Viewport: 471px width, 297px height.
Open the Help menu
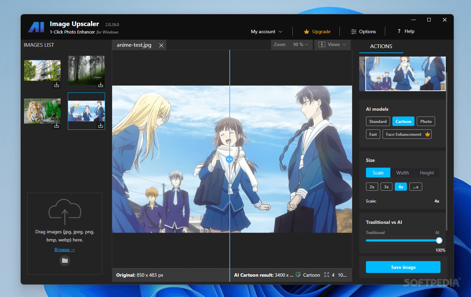pos(406,31)
